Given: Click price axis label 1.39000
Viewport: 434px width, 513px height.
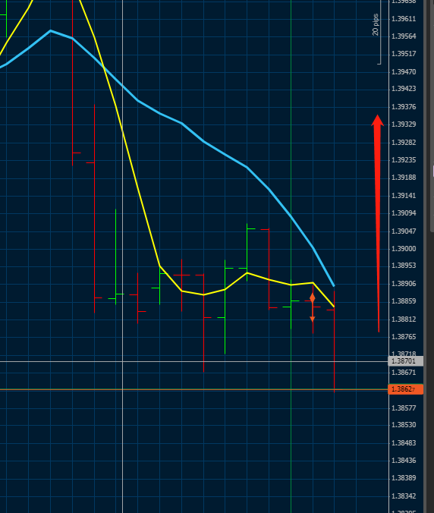Looking at the screenshot, I should (x=404, y=249).
